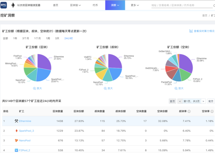Open the SparkPool_3 miner link
215x153 pixels.
tap(27, 131)
